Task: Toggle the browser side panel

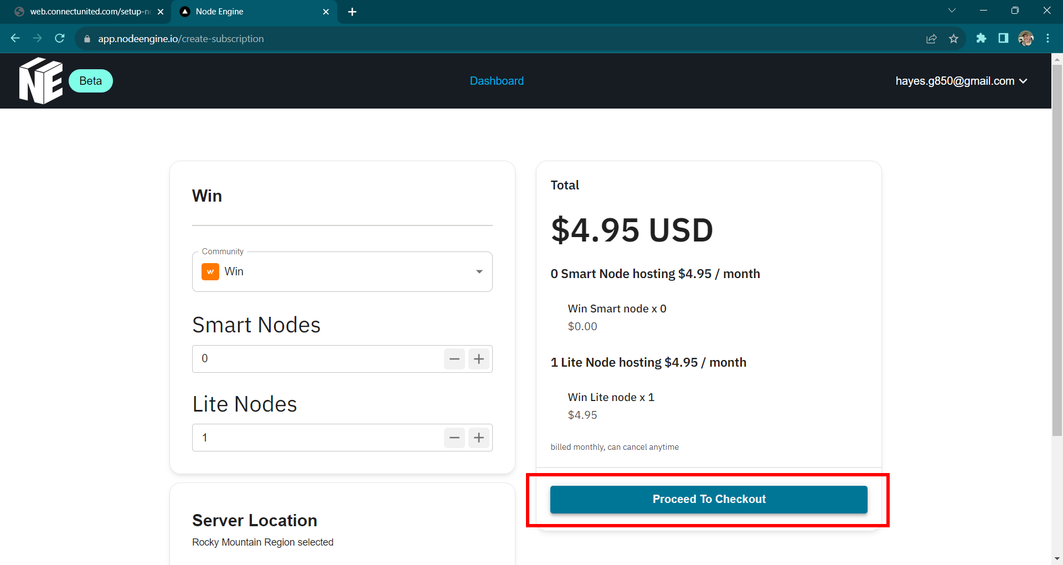Action: coord(1003,38)
